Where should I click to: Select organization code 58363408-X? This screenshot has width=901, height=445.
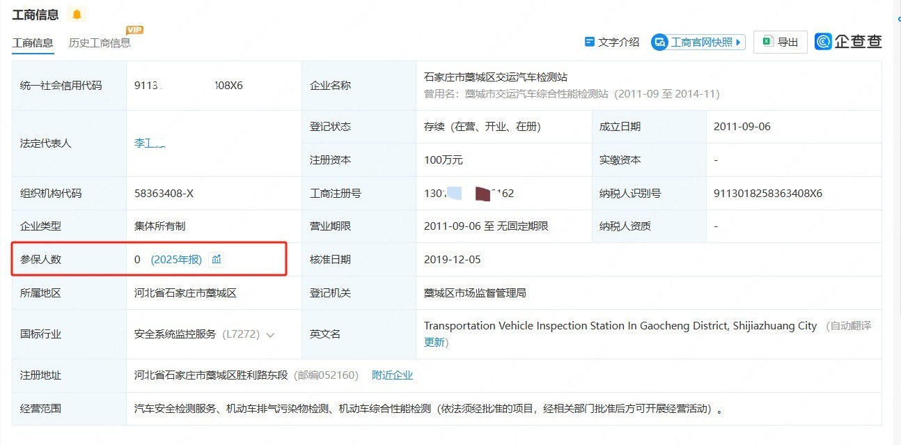click(x=164, y=193)
